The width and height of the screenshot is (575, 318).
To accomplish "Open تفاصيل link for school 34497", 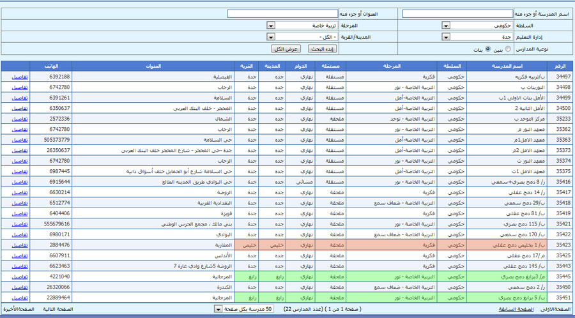I will click(x=20, y=77).
